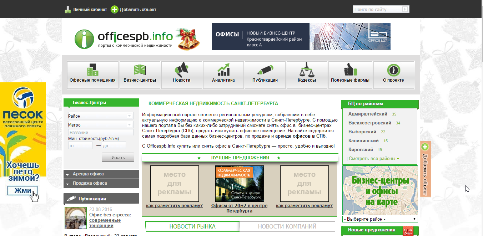Open the Выборгский district link
The height and width of the screenshot is (236, 483).
coord(362,132)
